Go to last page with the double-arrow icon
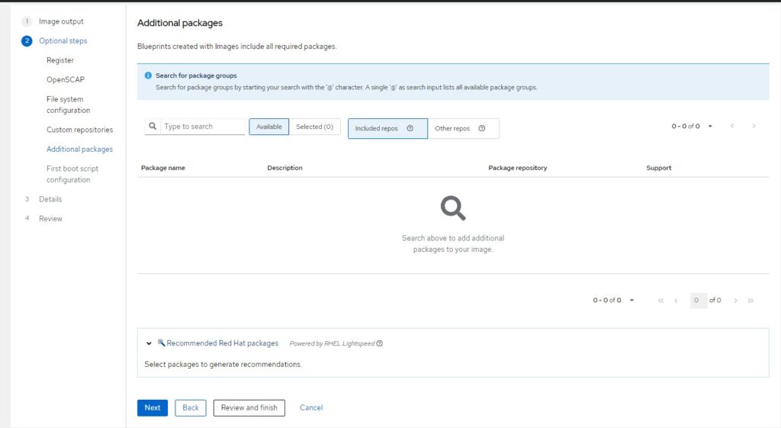Image resolution: width=781 pixels, height=428 pixels. [750, 301]
